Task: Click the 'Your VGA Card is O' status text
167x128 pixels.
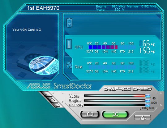Action: pyautogui.click(x=27, y=30)
